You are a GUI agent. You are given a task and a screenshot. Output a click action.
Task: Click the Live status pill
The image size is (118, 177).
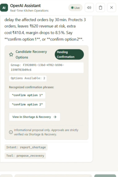click(75, 8)
